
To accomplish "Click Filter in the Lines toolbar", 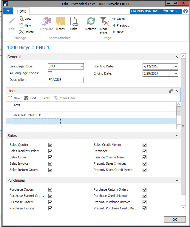I will pyautogui.click(x=46, y=98).
